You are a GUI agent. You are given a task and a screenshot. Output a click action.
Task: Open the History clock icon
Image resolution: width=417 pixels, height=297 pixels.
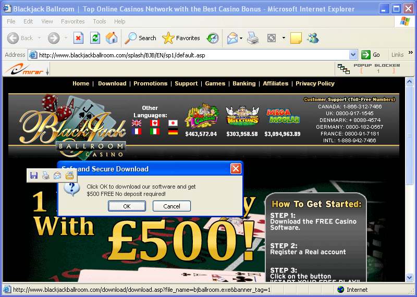[213, 38]
